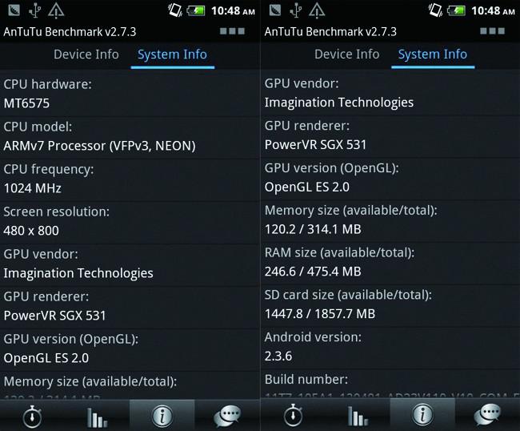Tap battery charging icon in right status bar
The image size is (520, 431).
coord(457,10)
